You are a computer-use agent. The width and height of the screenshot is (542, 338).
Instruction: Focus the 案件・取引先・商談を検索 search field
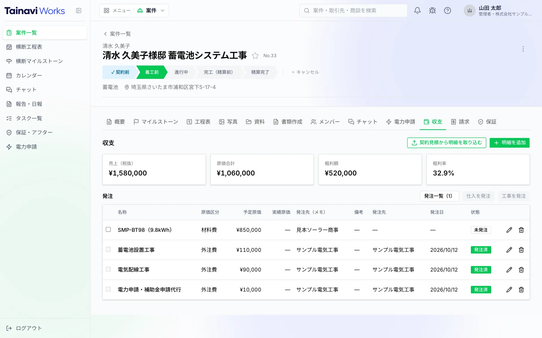click(353, 11)
